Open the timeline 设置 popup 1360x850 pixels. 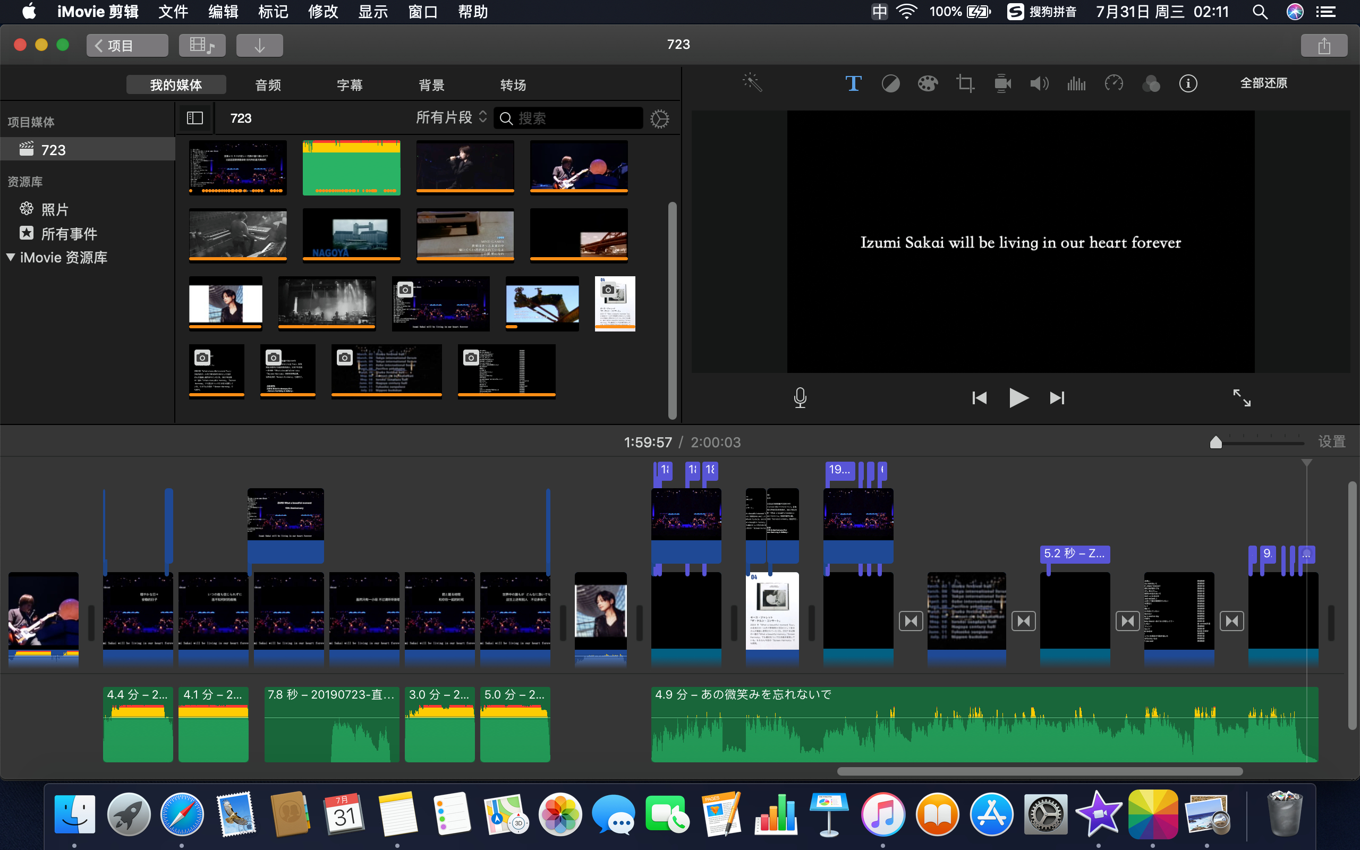point(1331,442)
